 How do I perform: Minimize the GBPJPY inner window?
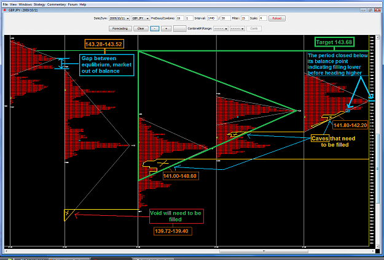click(x=364, y=10)
